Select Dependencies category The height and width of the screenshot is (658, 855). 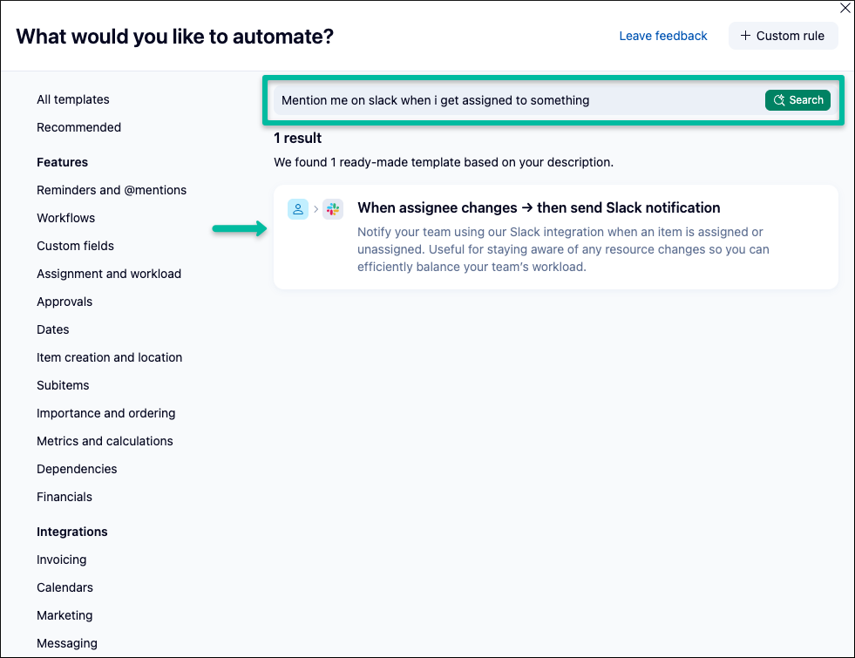(x=77, y=469)
